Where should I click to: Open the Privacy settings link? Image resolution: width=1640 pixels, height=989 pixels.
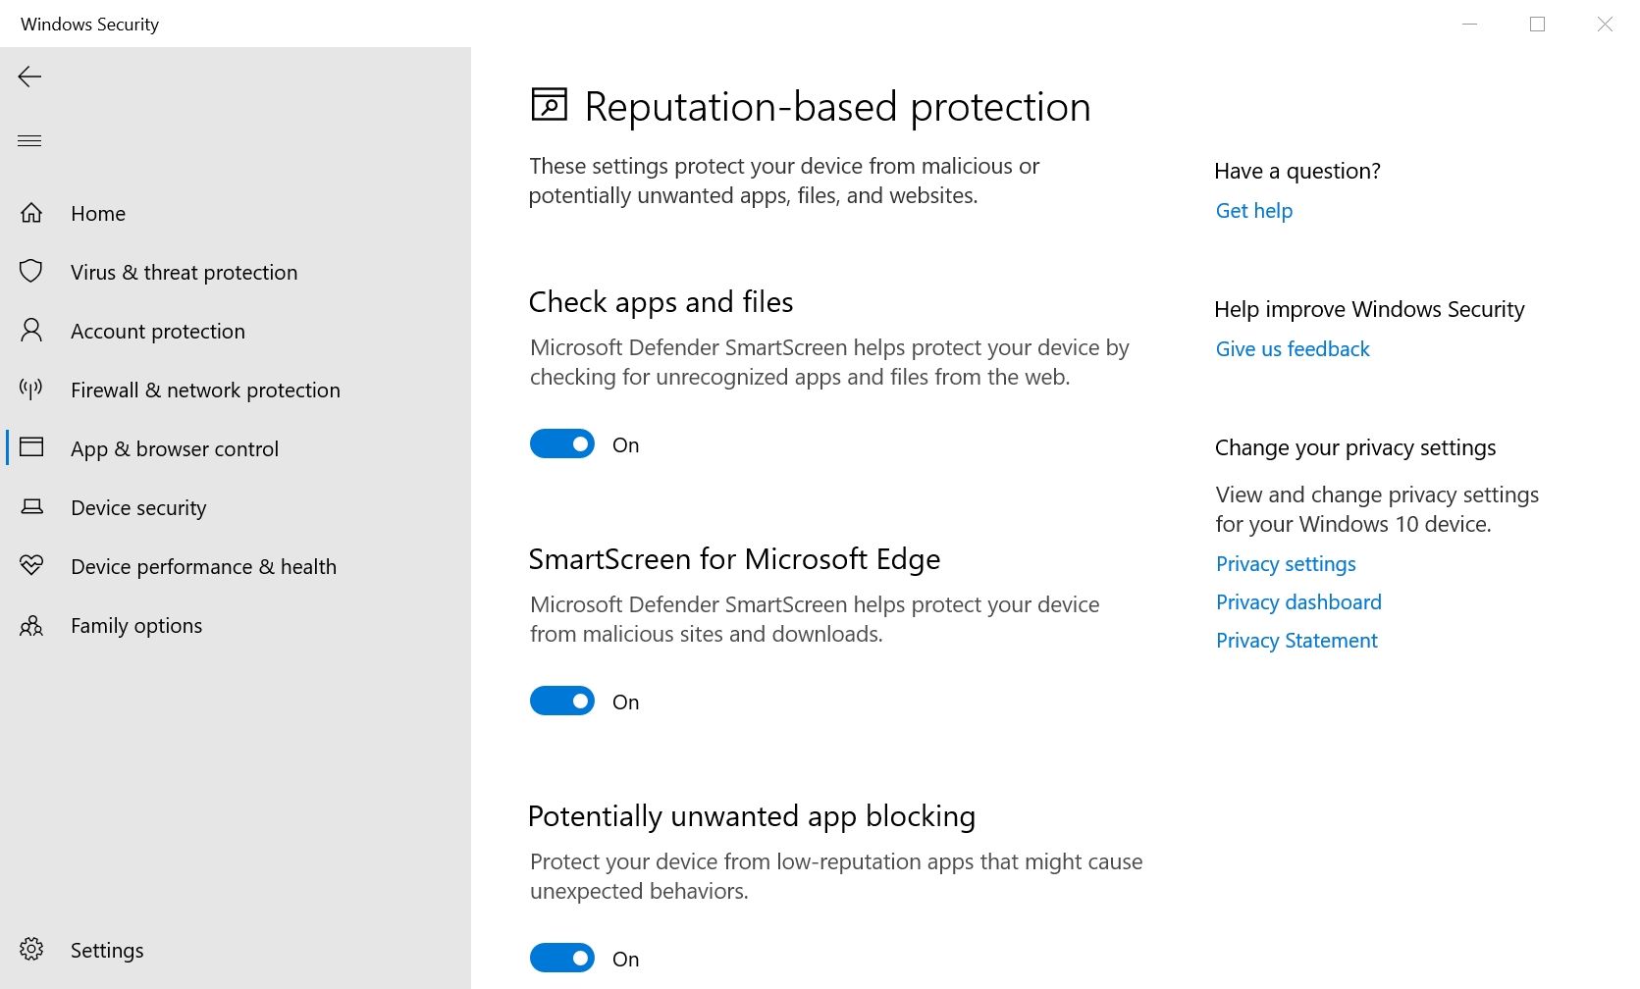tap(1286, 564)
